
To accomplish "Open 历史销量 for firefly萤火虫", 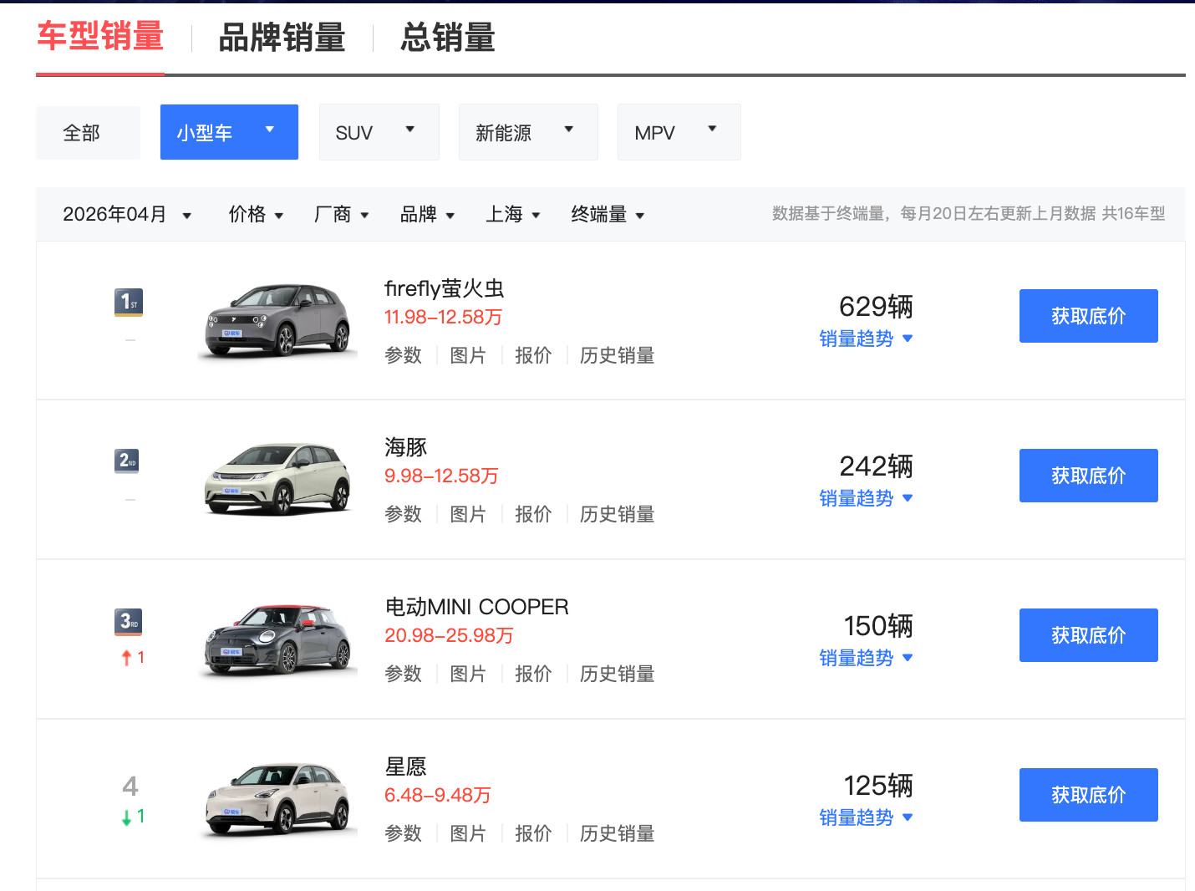I will coord(618,355).
